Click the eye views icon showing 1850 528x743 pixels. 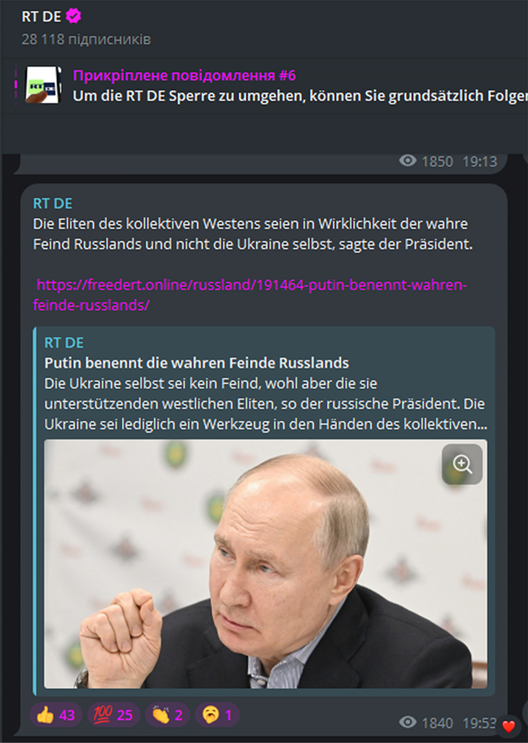tap(407, 161)
